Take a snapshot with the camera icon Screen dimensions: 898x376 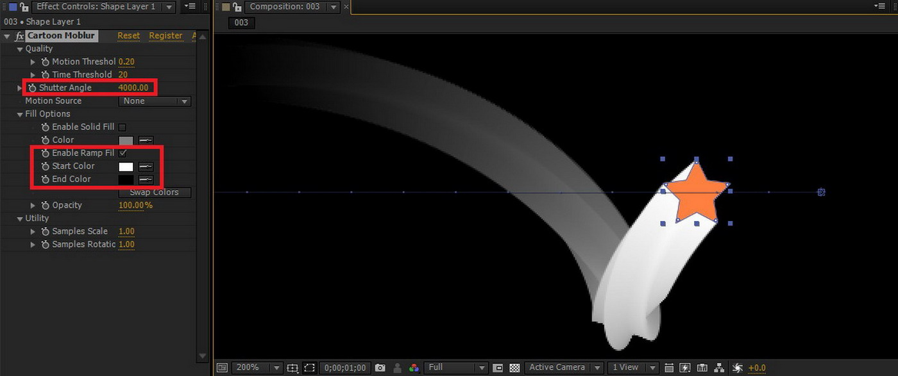(x=380, y=368)
